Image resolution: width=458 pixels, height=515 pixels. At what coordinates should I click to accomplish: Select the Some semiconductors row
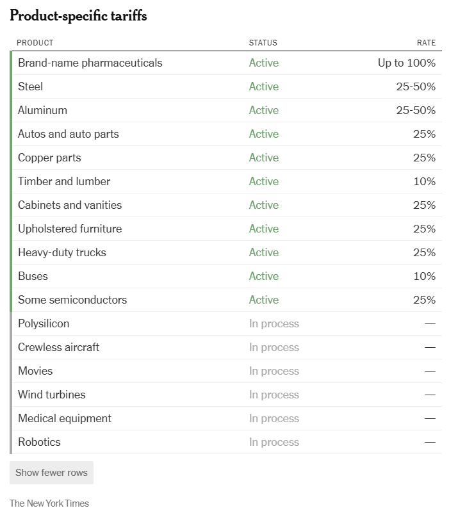tap(225, 300)
